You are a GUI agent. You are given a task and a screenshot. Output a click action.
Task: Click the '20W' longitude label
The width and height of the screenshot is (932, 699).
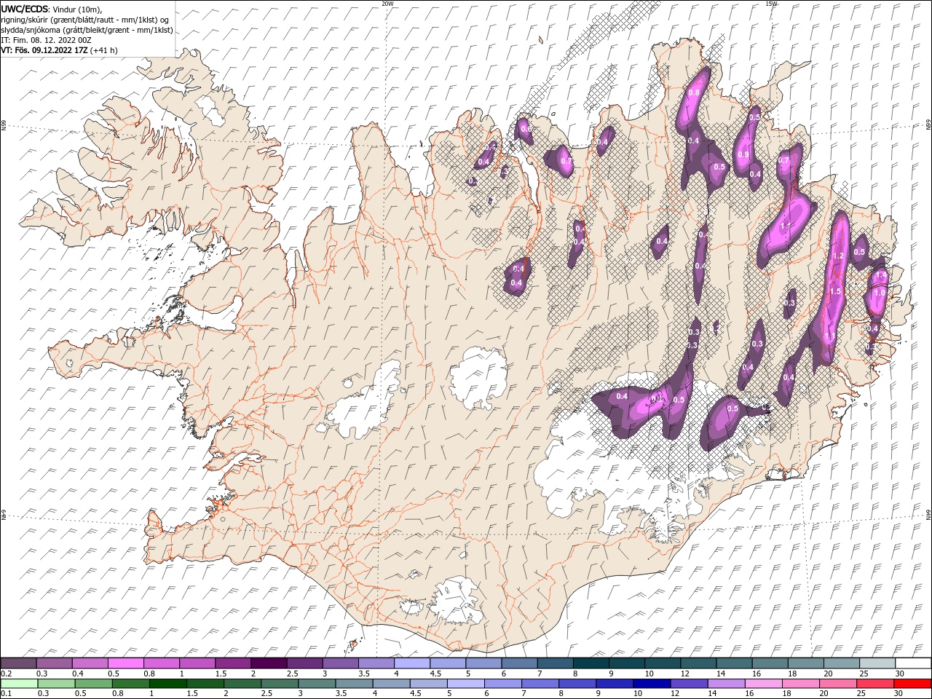point(387,4)
